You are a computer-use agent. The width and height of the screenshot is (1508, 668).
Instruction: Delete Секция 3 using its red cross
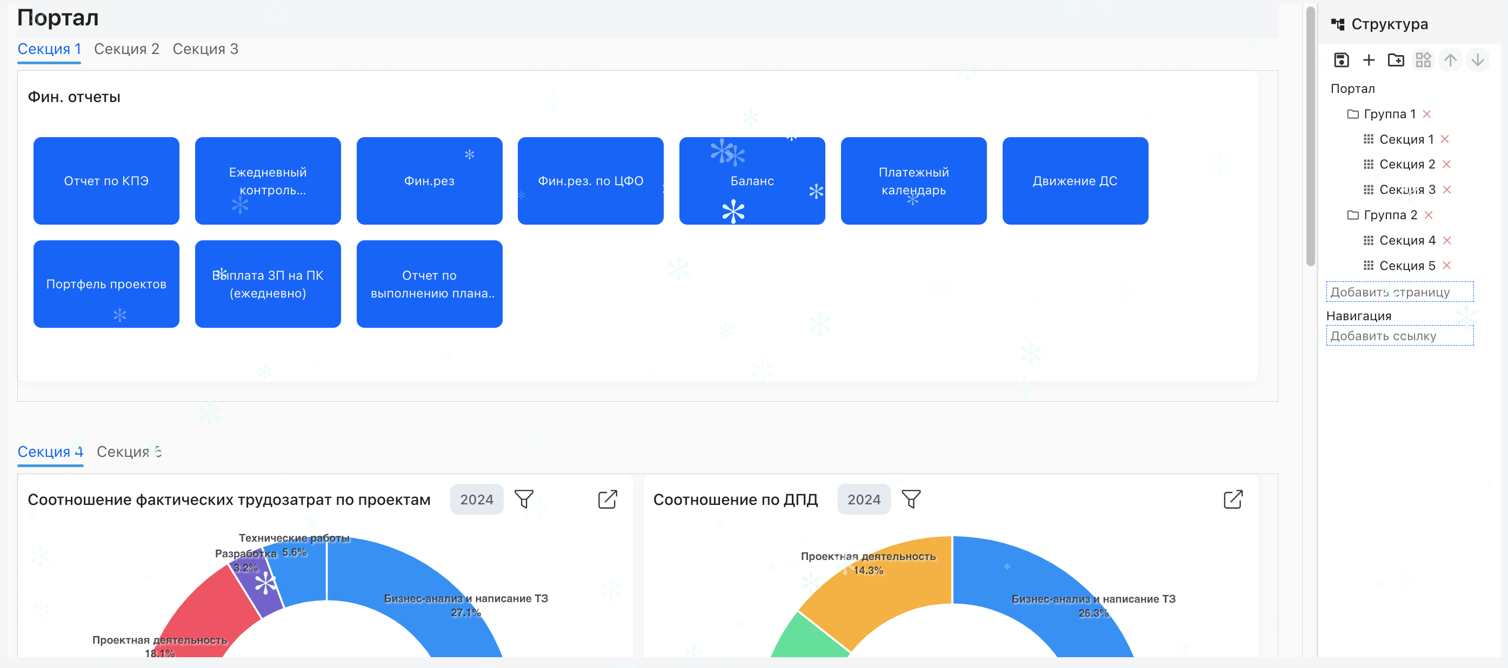(1447, 190)
